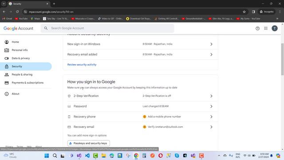Open Review security activity link
This screenshot has width=284, height=160.
tap(82, 64)
